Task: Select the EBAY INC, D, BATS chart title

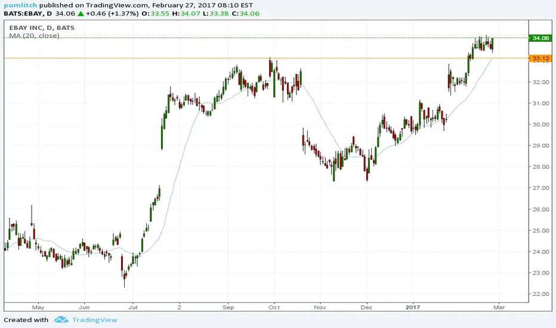Action: point(42,27)
